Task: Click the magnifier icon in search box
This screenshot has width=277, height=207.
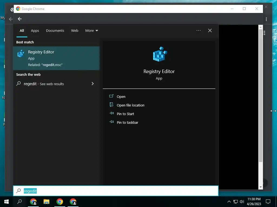Action: [19, 191]
